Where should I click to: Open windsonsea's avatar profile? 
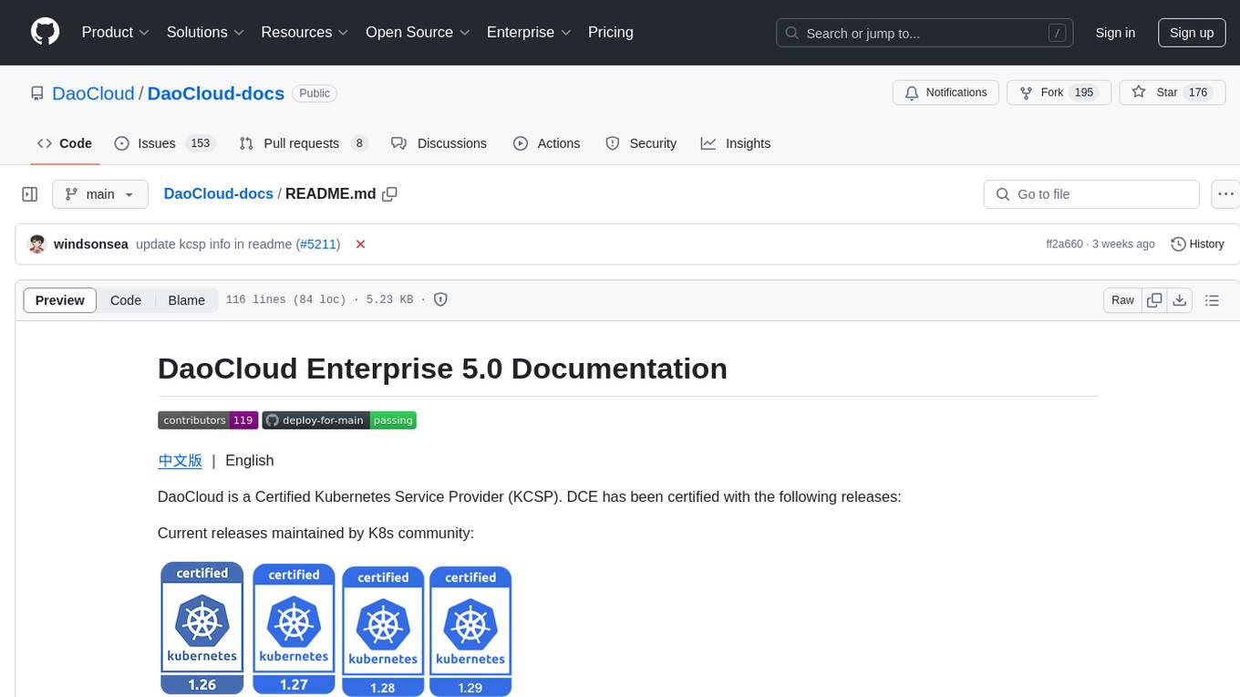tap(37, 244)
